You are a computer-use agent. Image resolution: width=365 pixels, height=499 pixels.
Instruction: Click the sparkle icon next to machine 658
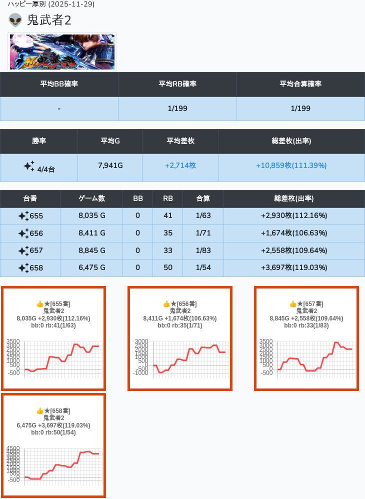click(23, 268)
